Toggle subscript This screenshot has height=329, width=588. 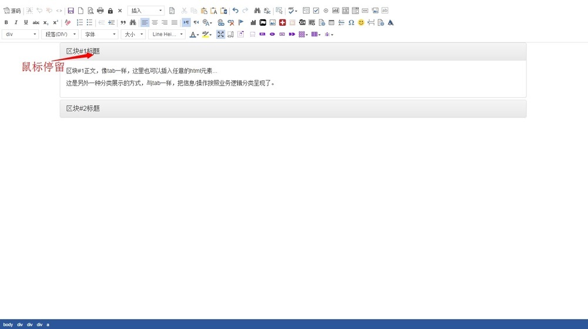pos(45,23)
